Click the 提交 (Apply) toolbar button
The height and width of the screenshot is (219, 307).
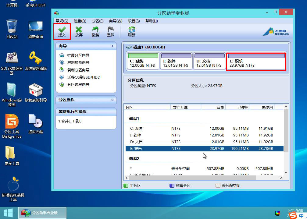pyautogui.click(x=62, y=31)
